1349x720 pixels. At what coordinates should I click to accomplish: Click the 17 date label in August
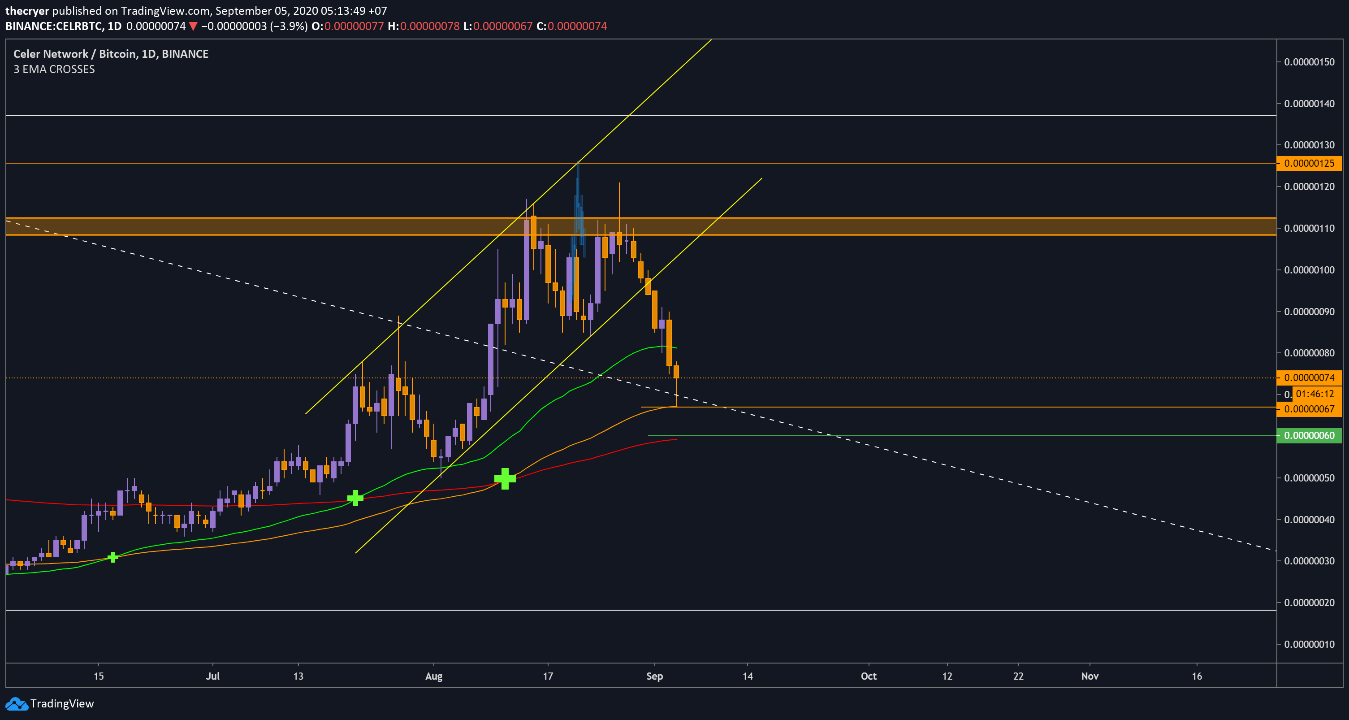(x=548, y=676)
